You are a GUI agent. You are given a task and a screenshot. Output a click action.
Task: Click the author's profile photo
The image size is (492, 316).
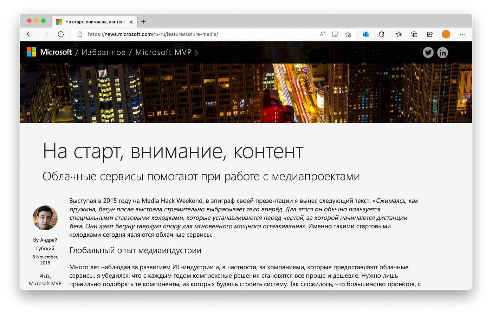click(45, 218)
